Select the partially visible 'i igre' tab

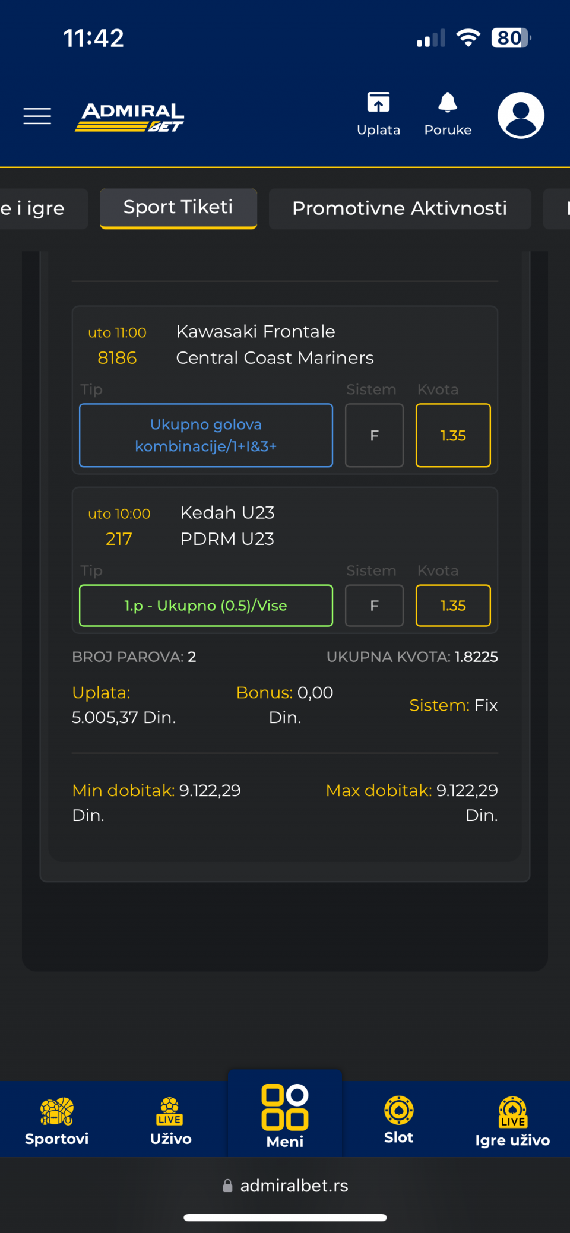pyautogui.click(x=36, y=208)
